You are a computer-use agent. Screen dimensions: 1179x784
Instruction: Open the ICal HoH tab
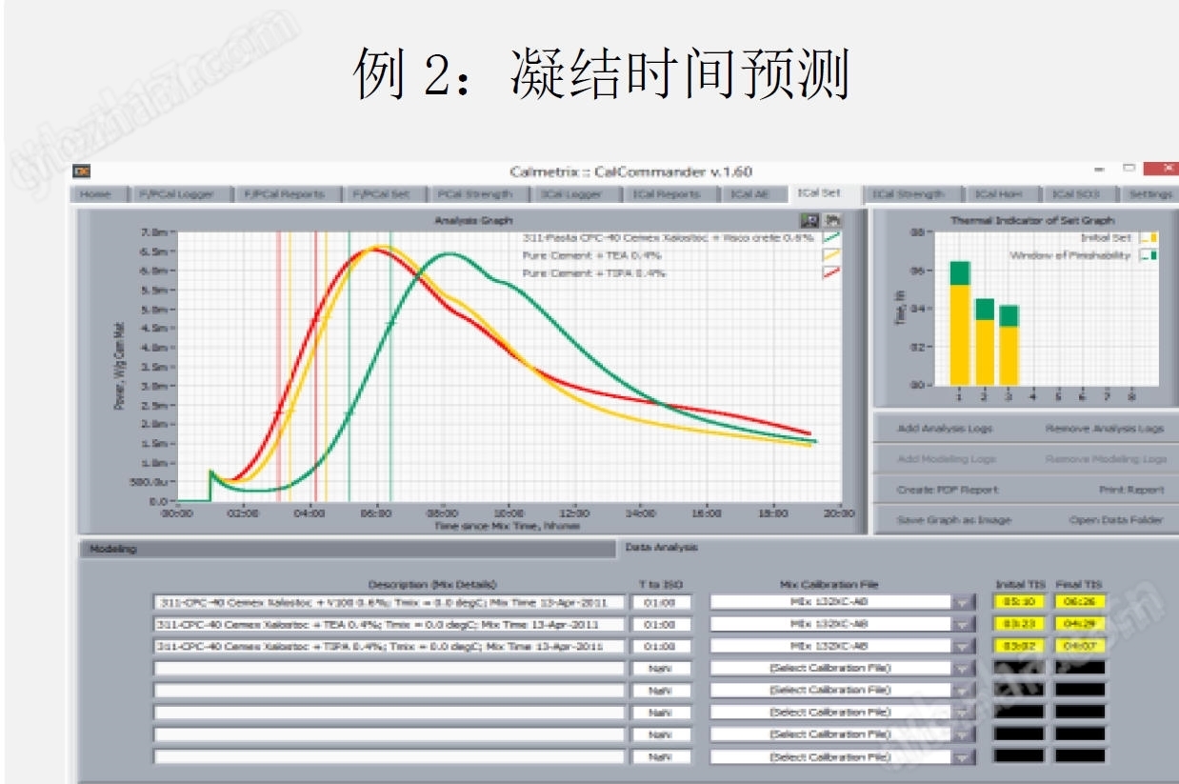click(999, 194)
